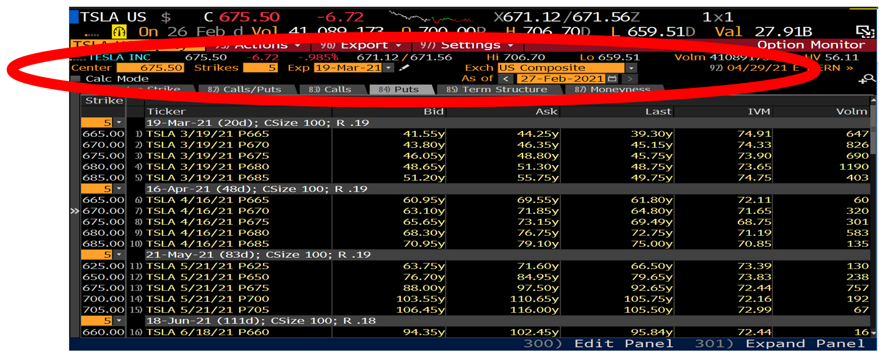Open strike count dropdown for 18-Jun-21 group
The image size is (885, 361).
119,321
